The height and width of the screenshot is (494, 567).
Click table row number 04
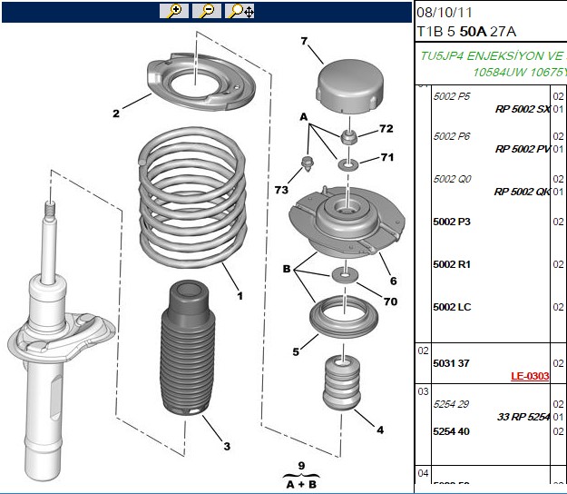tap(423, 473)
